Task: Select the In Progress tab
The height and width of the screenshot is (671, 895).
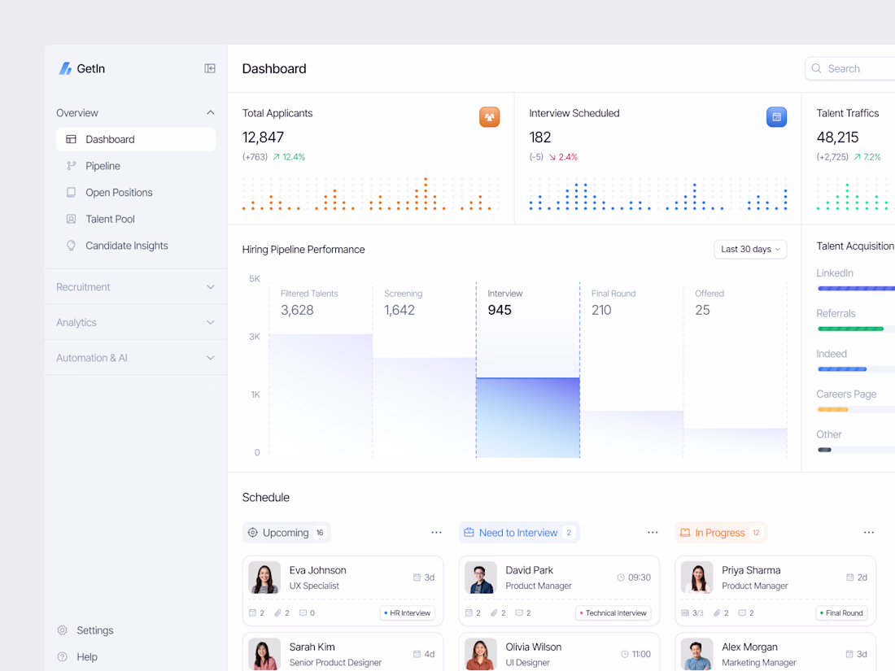Action: (720, 533)
